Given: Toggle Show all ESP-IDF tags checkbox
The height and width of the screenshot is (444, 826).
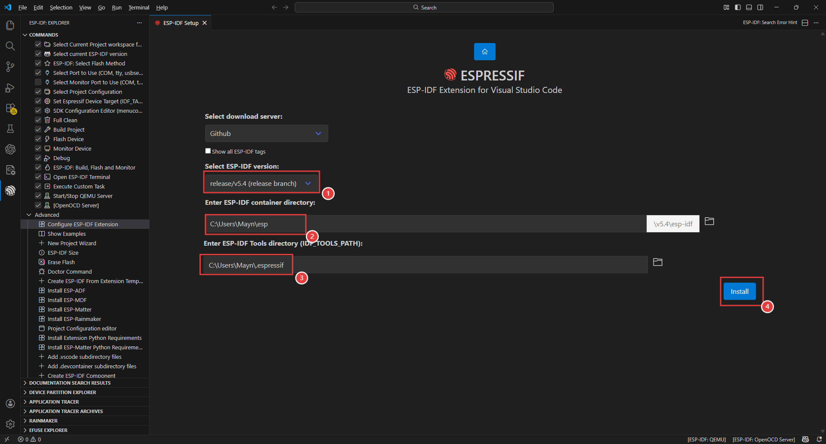Looking at the screenshot, I should [208, 151].
